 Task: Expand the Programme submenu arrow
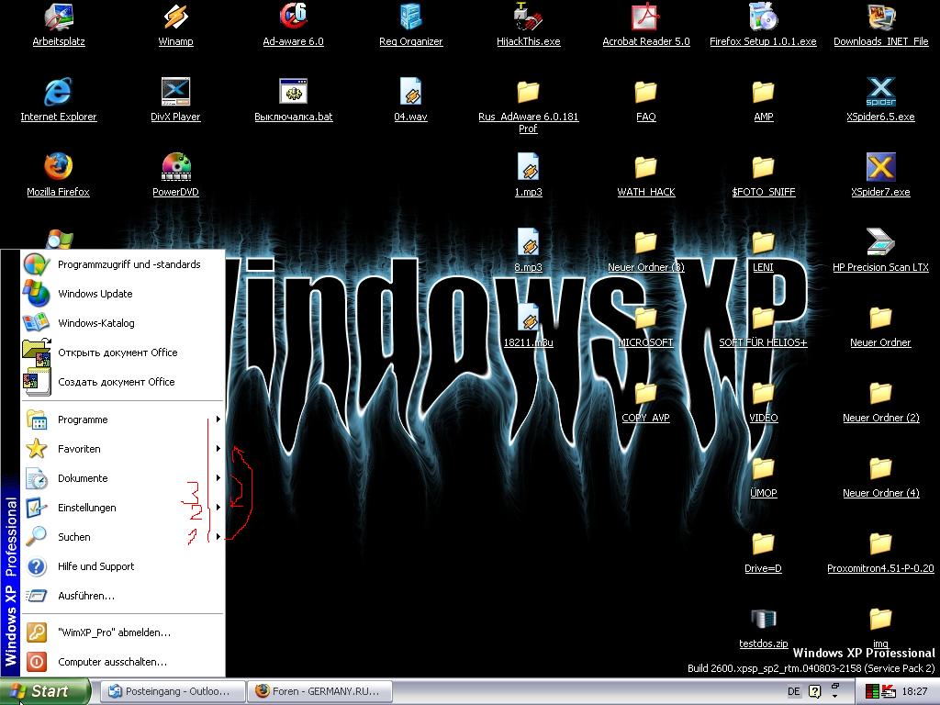218,420
